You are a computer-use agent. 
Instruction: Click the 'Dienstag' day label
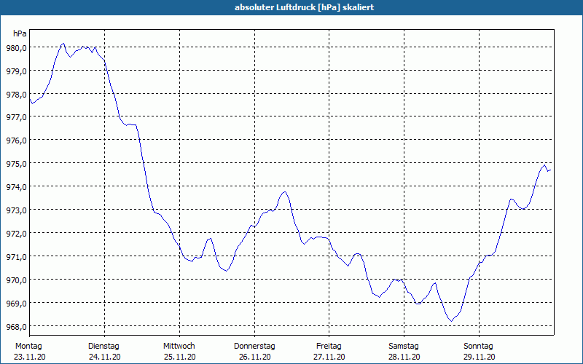(x=103, y=347)
